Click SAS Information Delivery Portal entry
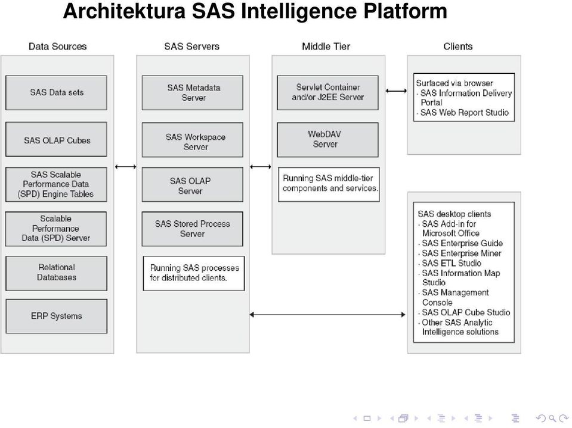 tap(465, 98)
